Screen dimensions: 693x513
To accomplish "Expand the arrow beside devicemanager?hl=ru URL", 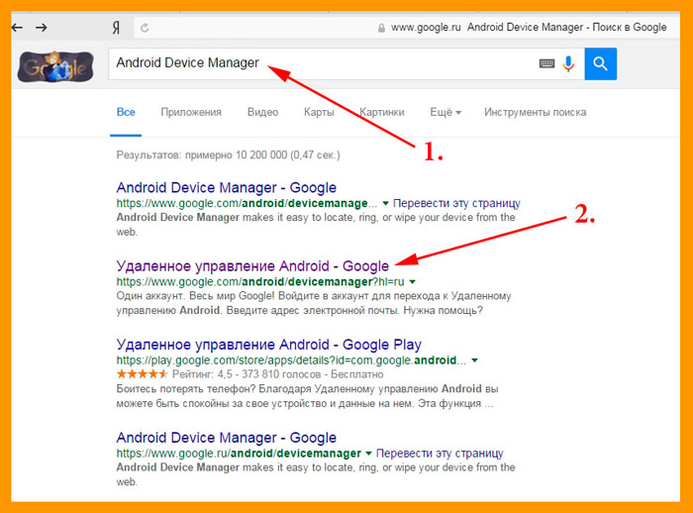I will [x=413, y=281].
